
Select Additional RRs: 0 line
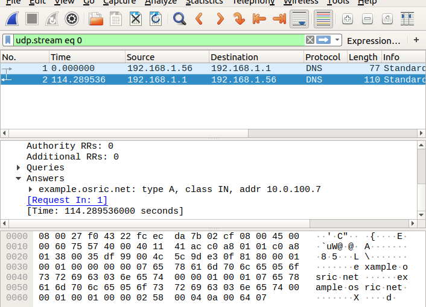coord(72,157)
